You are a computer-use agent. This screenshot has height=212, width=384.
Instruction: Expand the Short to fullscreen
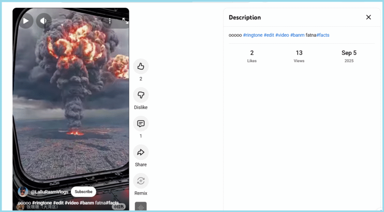click(125, 21)
